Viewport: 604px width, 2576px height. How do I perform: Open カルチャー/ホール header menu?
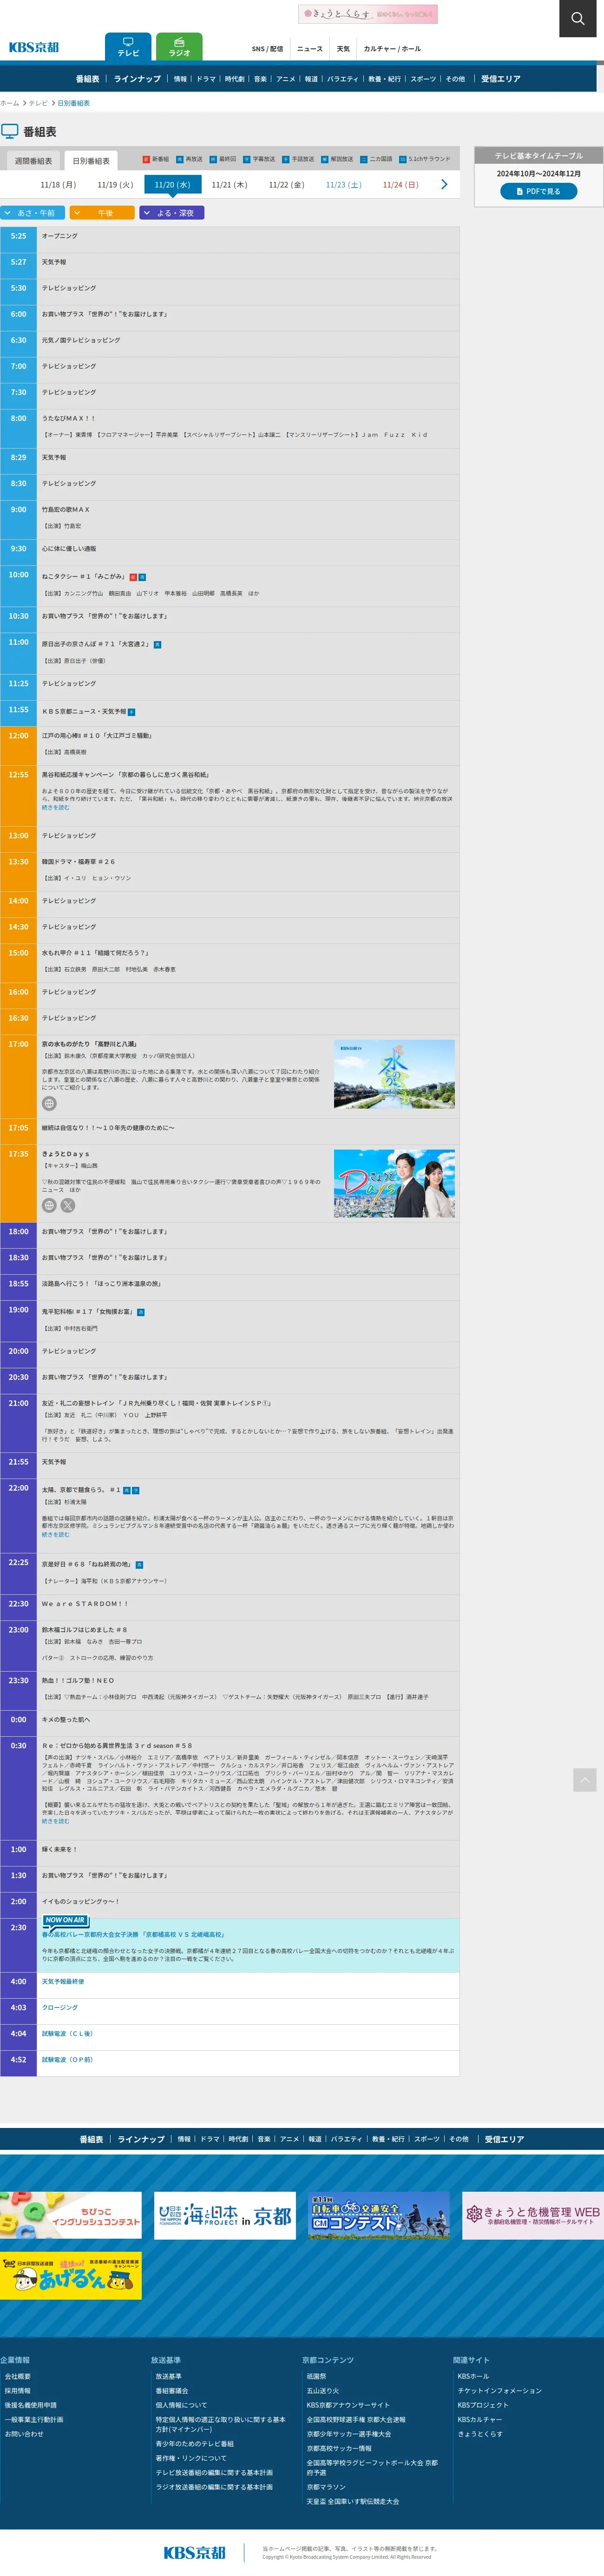pos(392,49)
